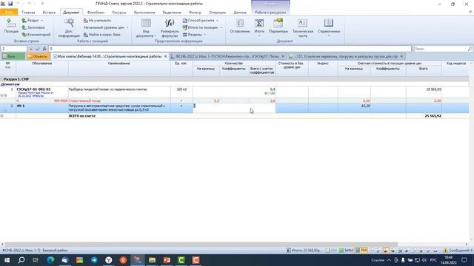Switch to Физобъем ribbon tab
The image size is (474, 266).
[96, 13]
